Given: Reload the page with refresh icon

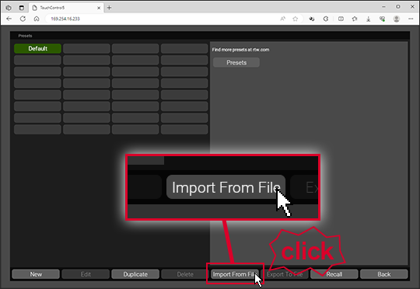Looking at the screenshot, I should (23, 19).
